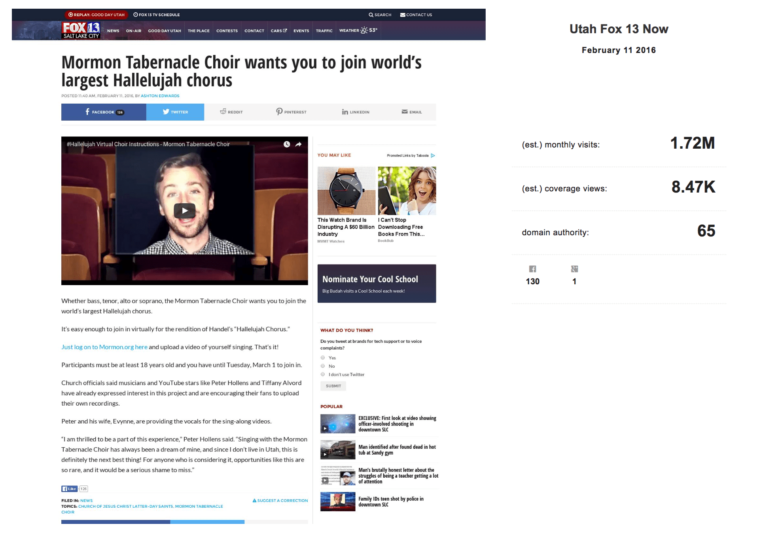The height and width of the screenshot is (533, 761).
Task: Submit the poll answer
Action: tap(333, 386)
